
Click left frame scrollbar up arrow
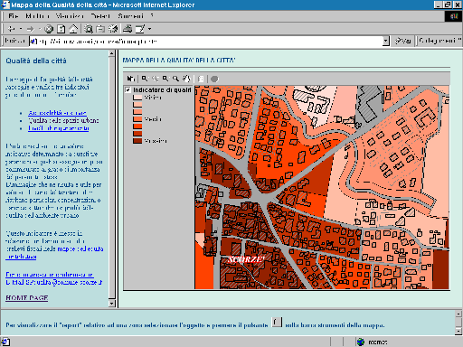[x=111, y=53]
